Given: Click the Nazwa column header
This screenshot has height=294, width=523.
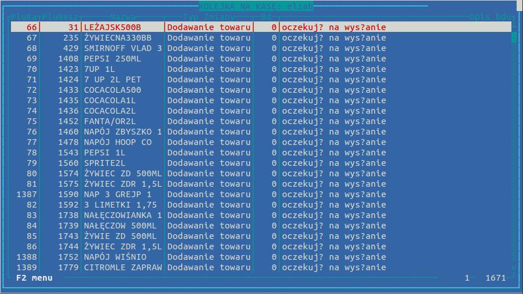Looking at the screenshot, I should pos(123,17).
